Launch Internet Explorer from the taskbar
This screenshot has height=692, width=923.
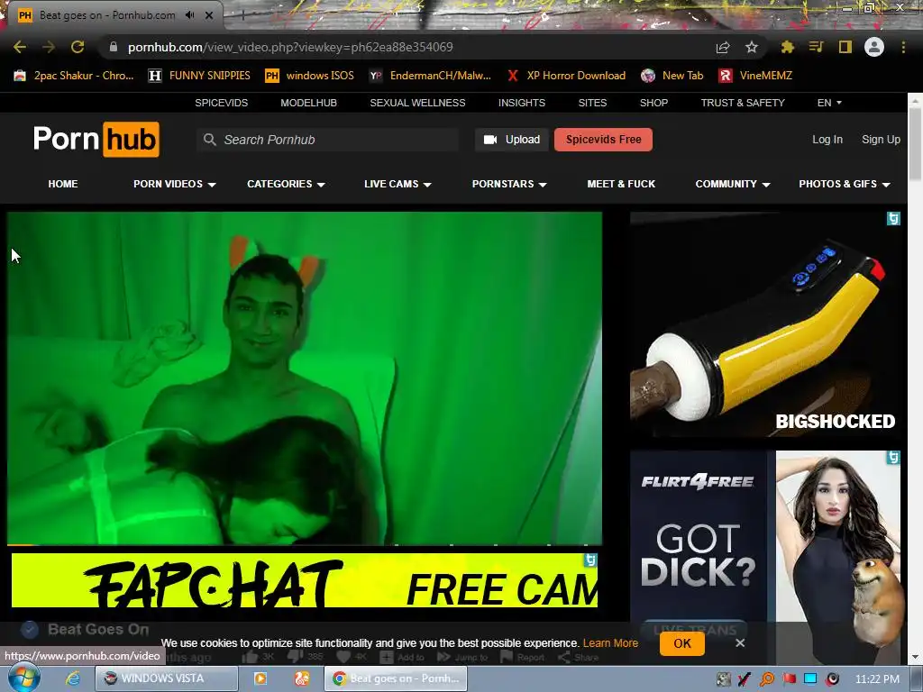click(x=72, y=678)
